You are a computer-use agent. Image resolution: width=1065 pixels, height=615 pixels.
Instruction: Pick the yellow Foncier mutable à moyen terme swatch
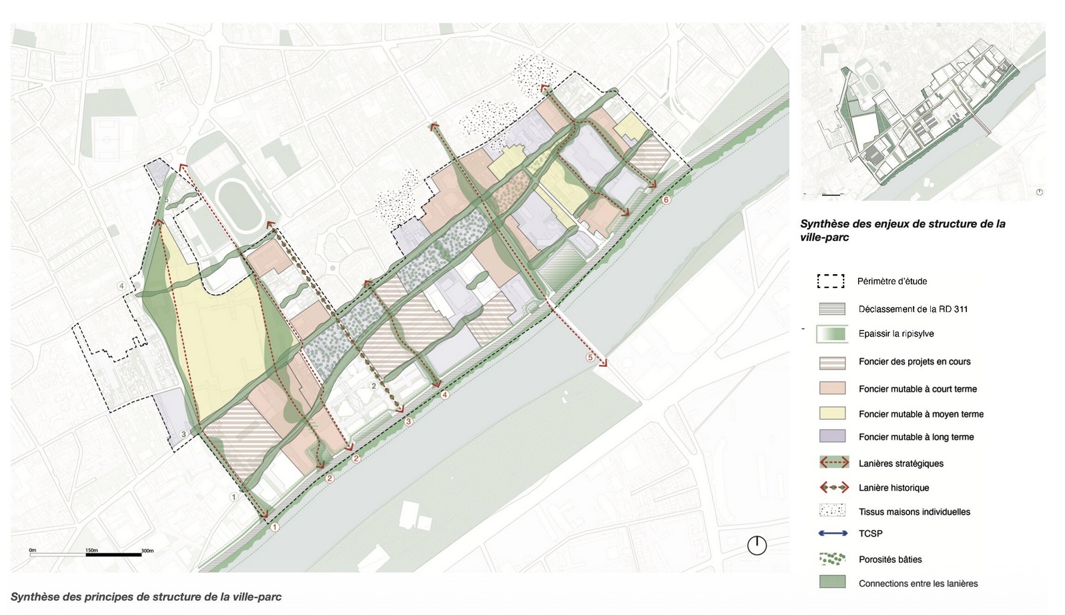click(x=832, y=414)
